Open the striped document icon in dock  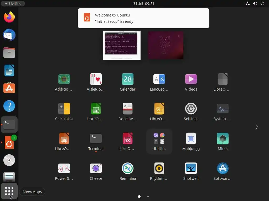pos(9,177)
